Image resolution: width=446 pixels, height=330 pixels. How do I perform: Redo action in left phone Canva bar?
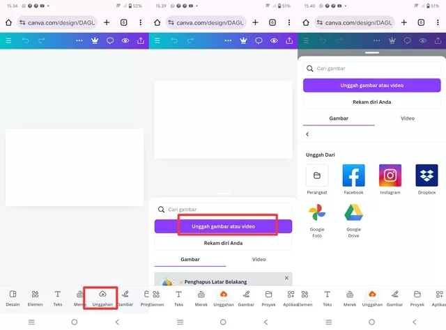(x=42, y=40)
